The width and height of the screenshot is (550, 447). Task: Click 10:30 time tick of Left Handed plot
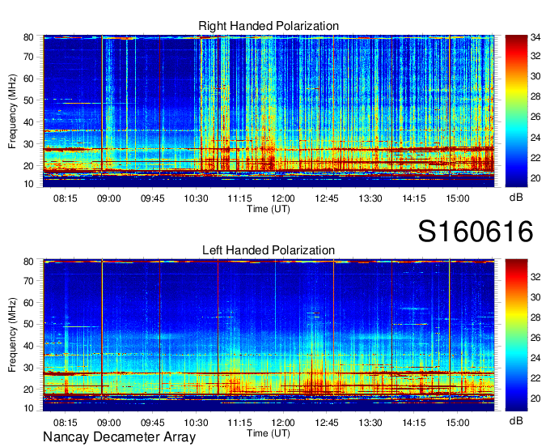click(196, 423)
